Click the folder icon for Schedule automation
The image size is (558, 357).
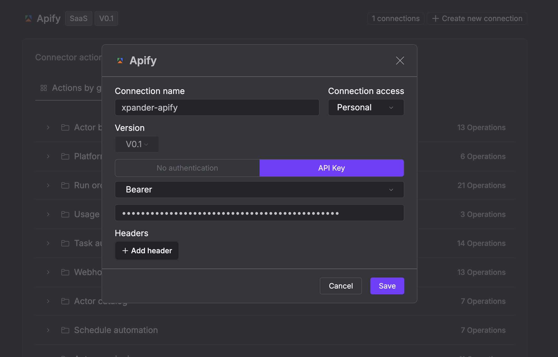[x=65, y=330]
